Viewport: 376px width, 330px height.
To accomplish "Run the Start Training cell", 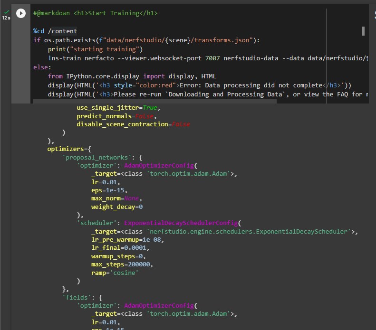I will (x=21, y=13).
